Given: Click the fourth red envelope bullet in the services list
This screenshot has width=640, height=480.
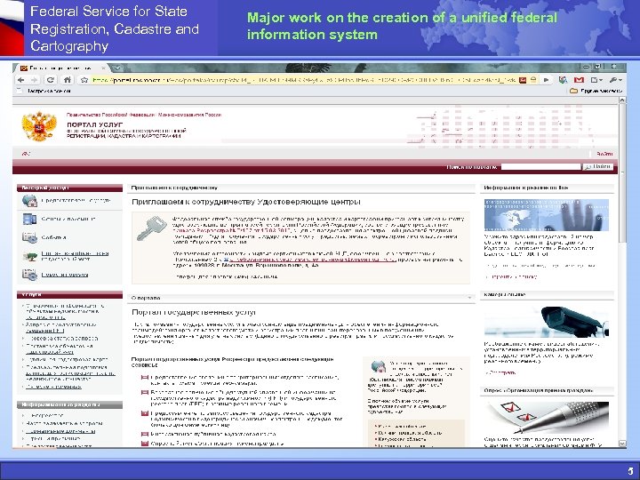Looking at the screenshot, I should tap(145, 435).
